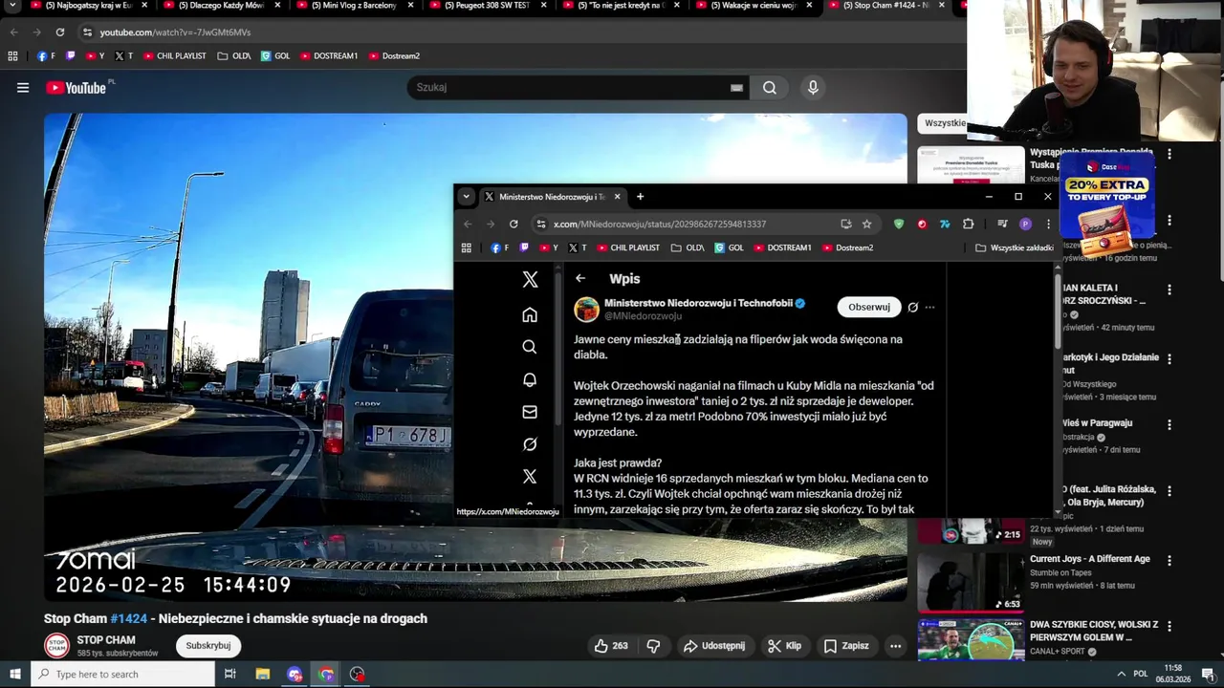This screenshot has width=1224, height=688.
Task: Create a clip with the Klip button
Action: 784,646
